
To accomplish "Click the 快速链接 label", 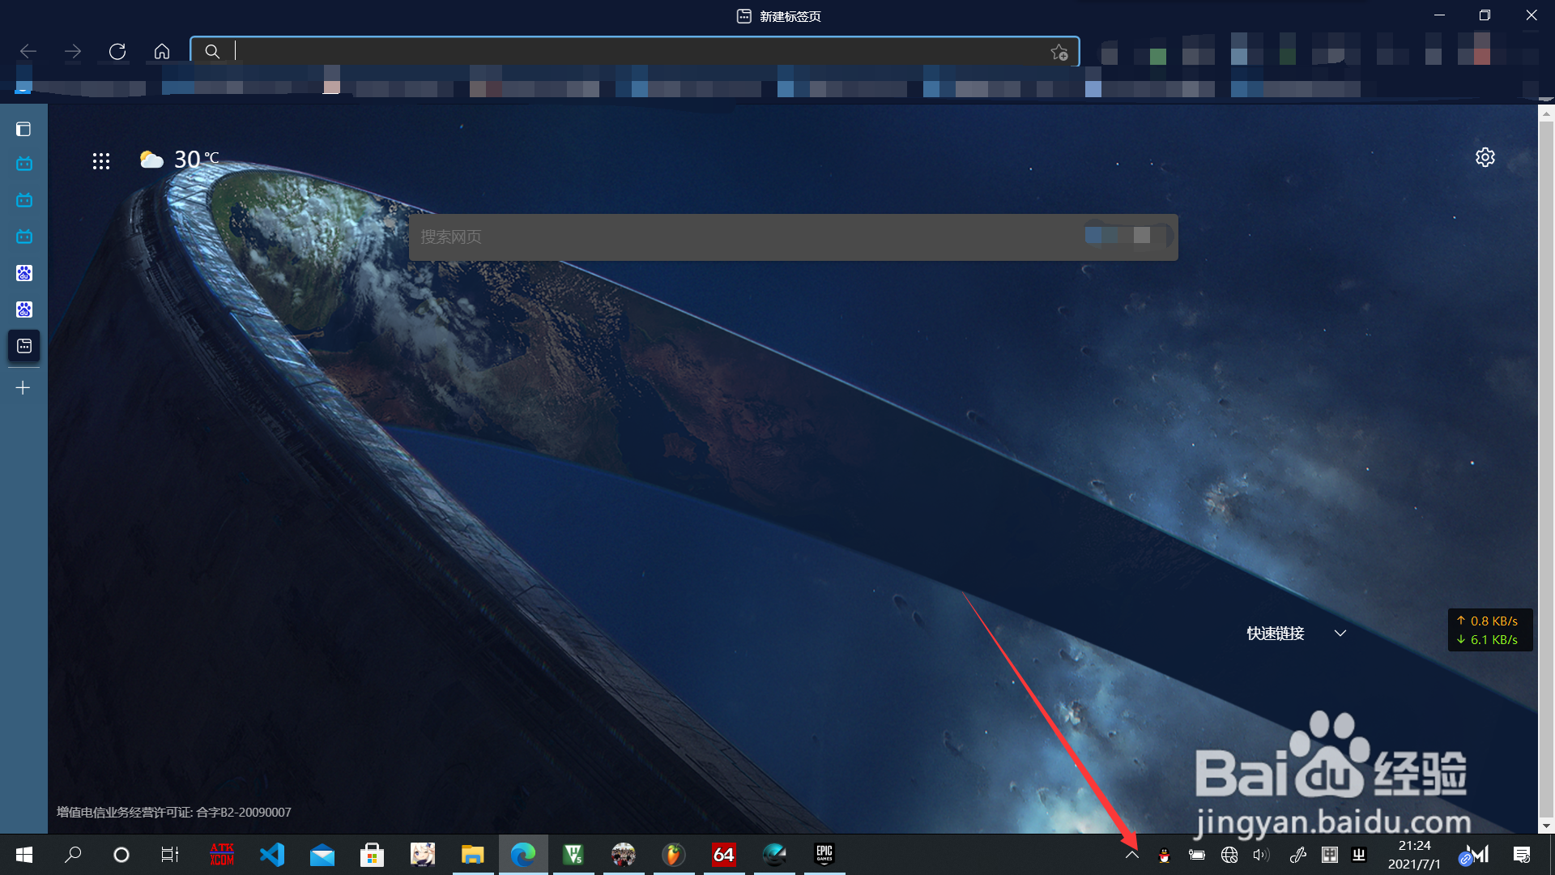I will tap(1276, 634).
